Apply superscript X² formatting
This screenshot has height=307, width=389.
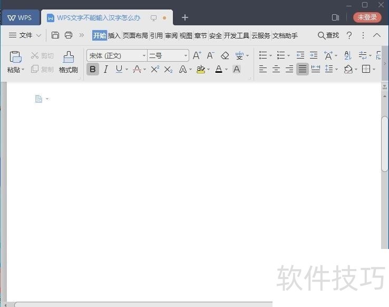point(155,69)
